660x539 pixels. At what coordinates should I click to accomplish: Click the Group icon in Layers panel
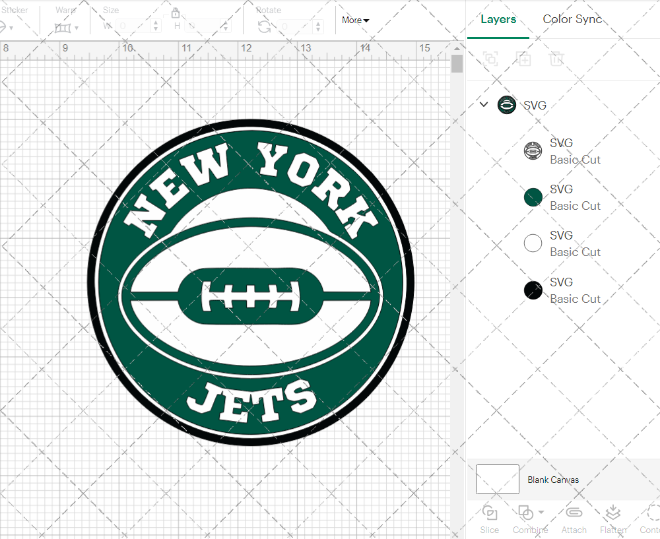click(490, 59)
